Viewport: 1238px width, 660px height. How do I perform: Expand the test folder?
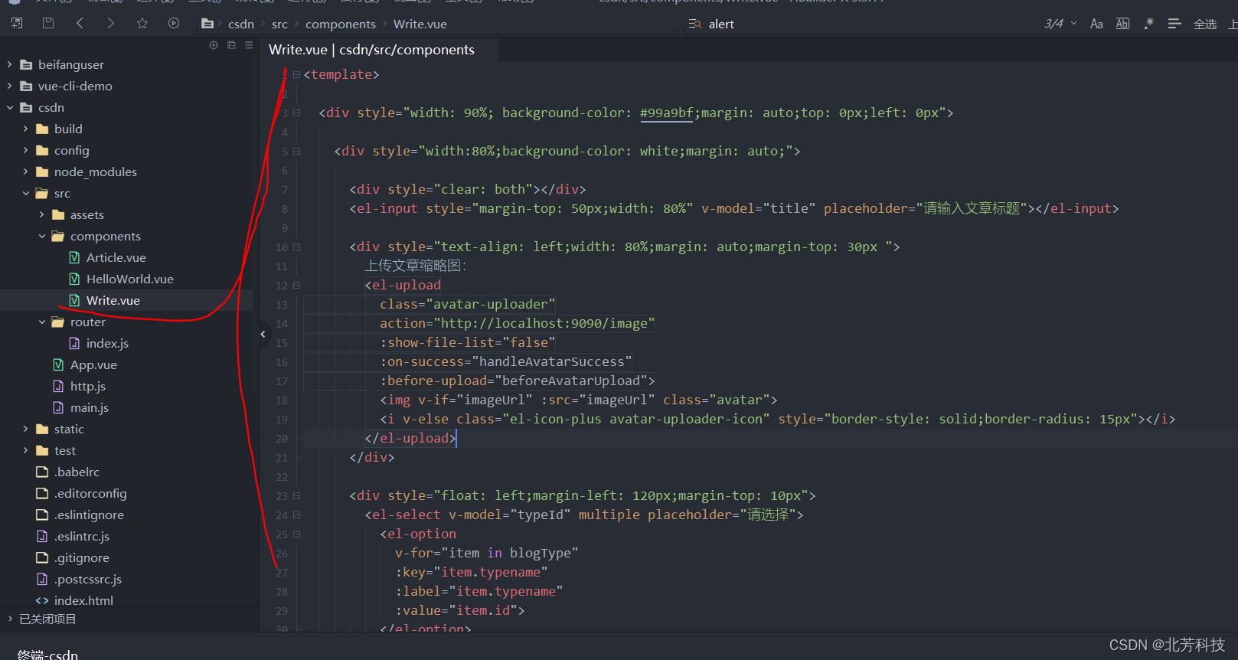25,450
